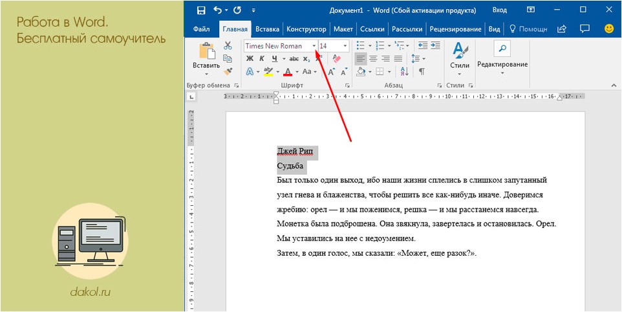The height and width of the screenshot is (312, 622).
Task: Expand the borders dropdown arrow
Action: [389, 72]
